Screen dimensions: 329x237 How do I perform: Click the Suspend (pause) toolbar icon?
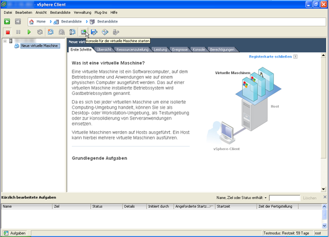(18, 32)
